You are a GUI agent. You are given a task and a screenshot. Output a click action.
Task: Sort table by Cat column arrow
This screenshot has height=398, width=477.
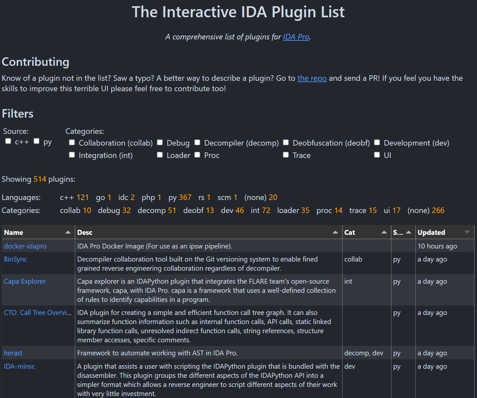pos(384,232)
